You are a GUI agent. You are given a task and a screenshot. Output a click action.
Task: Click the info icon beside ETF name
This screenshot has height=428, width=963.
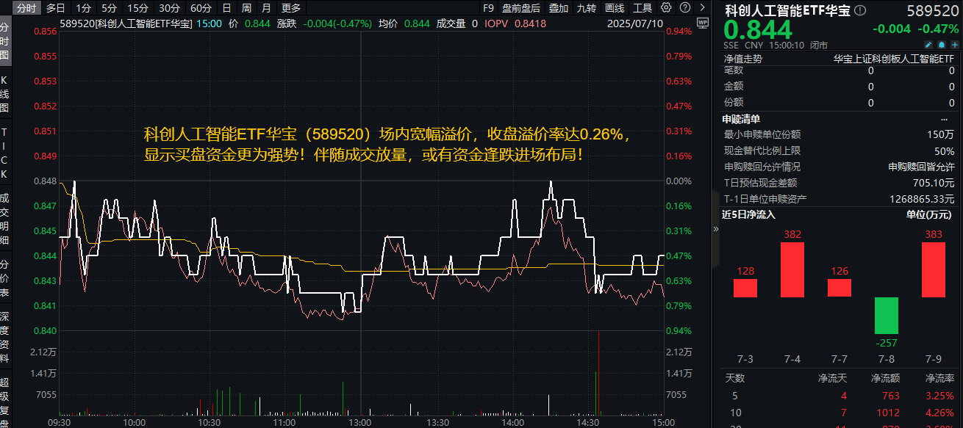862,11
